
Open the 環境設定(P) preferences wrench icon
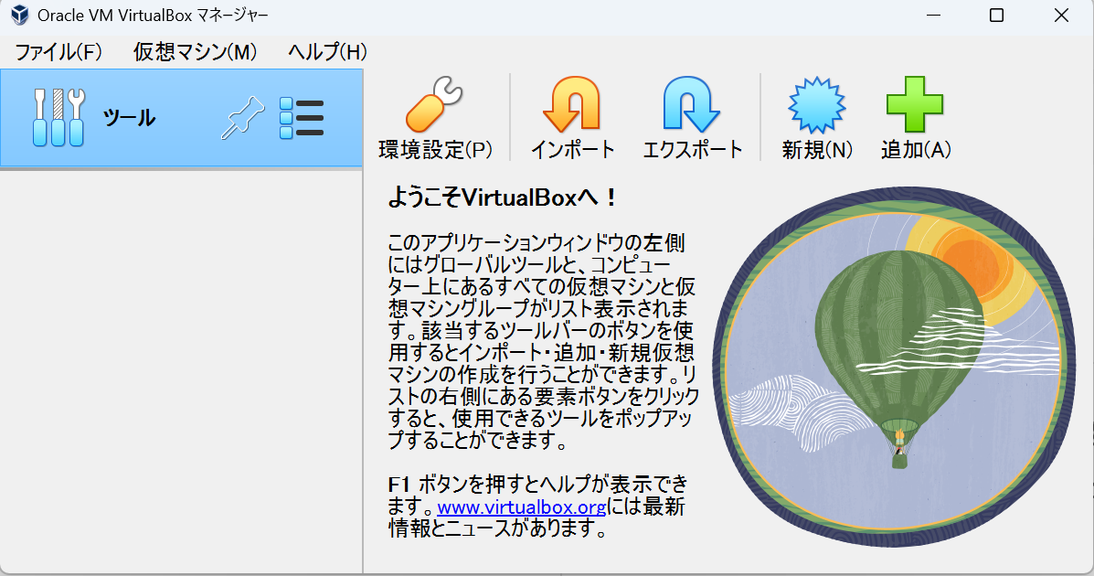click(435, 105)
